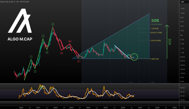Screen dimensions: 189x109
Task: Select the circled wave 4 label
Action: 47,53
